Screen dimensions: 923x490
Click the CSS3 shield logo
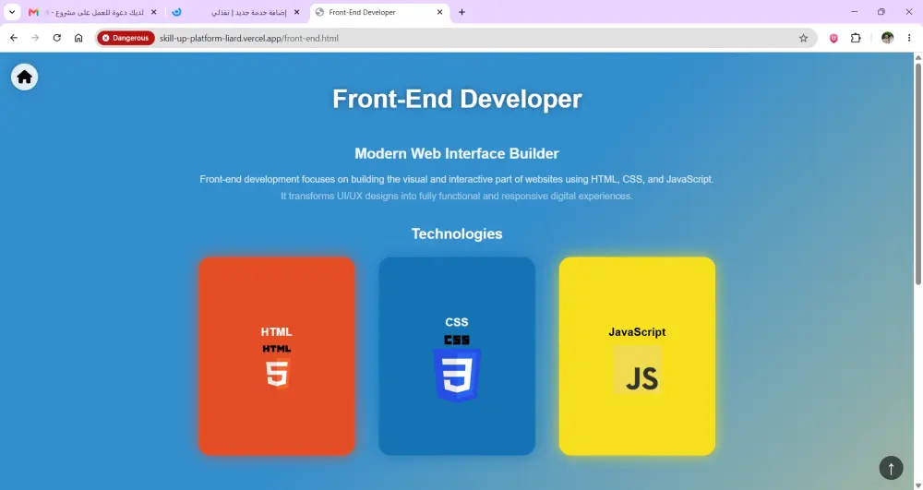tap(457, 375)
